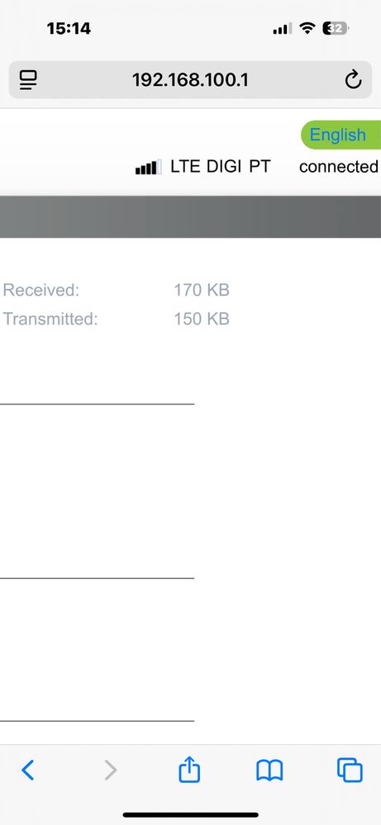Tap the battery indicator showing 32
Viewport: 381px width, 825px height.
pos(336,28)
